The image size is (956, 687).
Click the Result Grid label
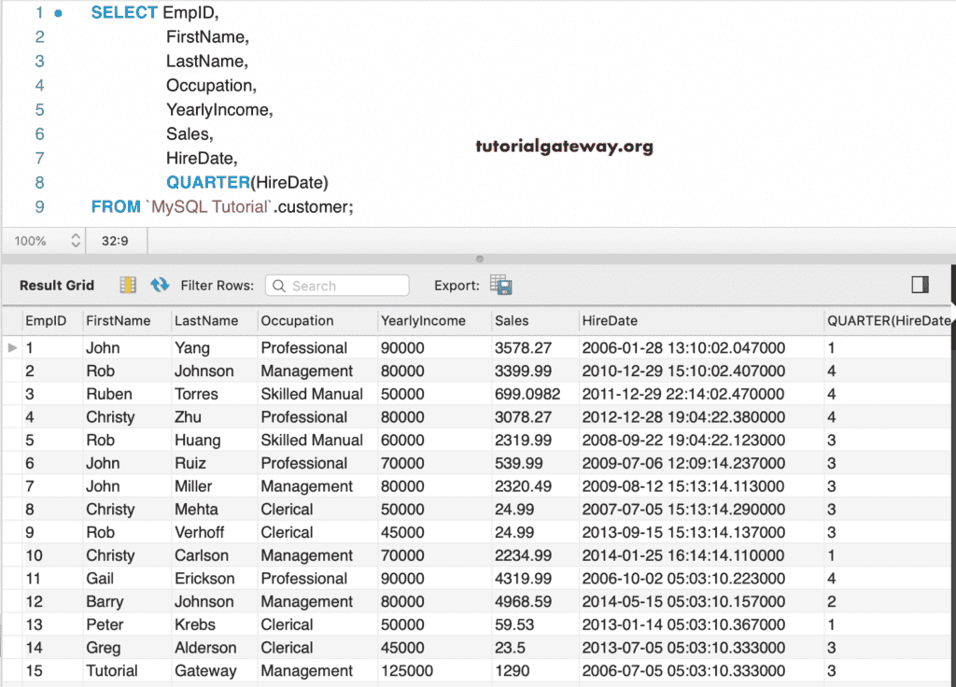coord(57,286)
